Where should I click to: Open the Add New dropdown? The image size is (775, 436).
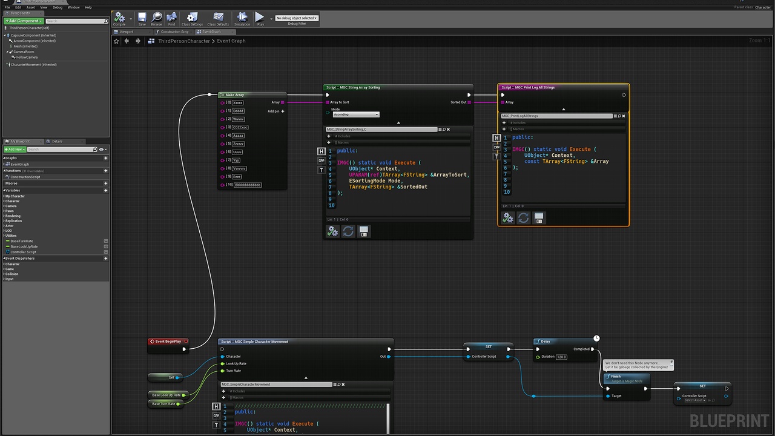(15, 150)
